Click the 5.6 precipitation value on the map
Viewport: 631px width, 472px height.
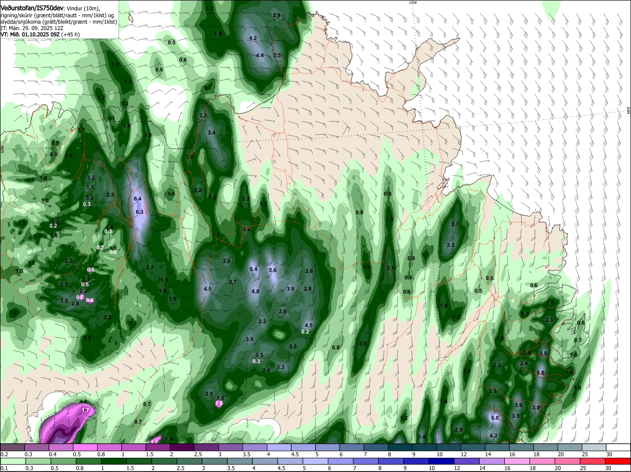click(x=273, y=270)
